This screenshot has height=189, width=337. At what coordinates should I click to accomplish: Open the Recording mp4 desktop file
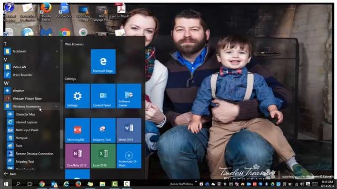click(83, 13)
